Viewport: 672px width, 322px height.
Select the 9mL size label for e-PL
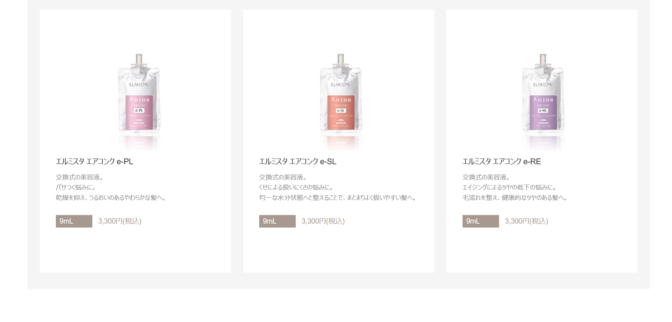[x=74, y=221]
